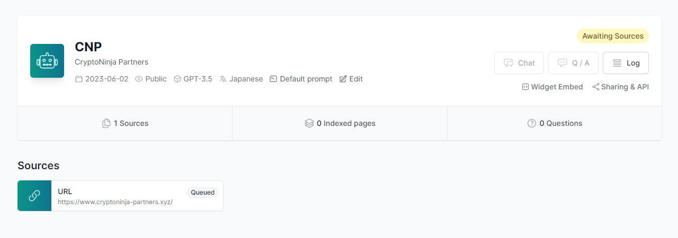Select the 0 Indexed pages tab
The width and height of the screenshot is (678, 238).
(x=340, y=123)
